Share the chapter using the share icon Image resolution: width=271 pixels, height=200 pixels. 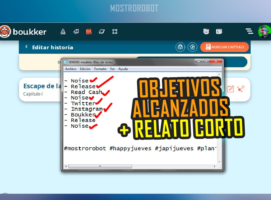coord(241,89)
